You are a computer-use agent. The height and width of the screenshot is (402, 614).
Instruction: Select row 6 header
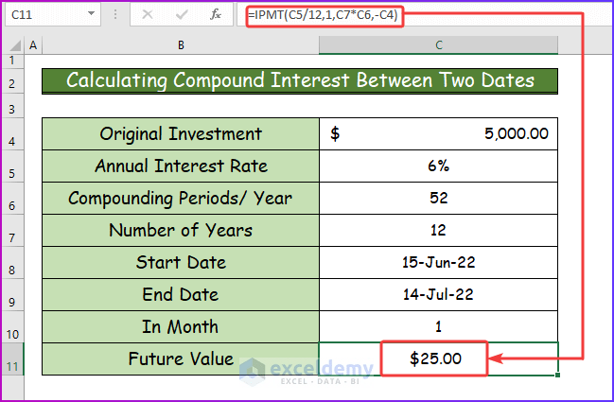click(12, 198)
